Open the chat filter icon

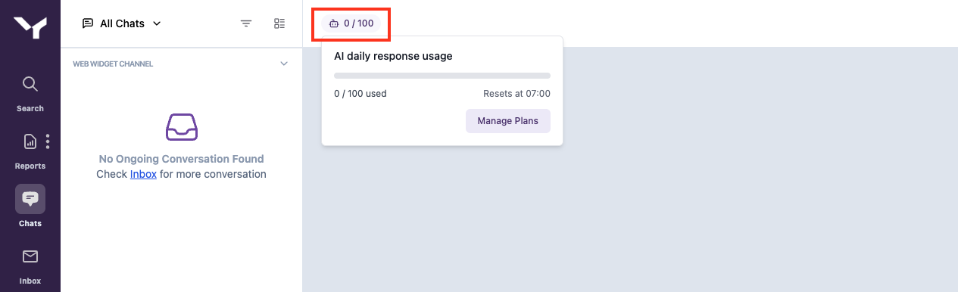click(246, 23)
